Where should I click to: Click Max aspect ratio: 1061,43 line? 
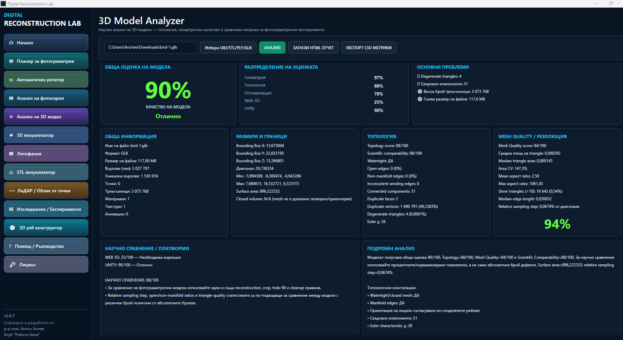[521, 184]
